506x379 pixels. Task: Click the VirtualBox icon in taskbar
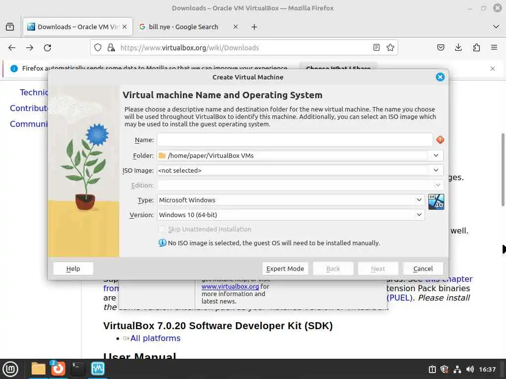pos(98,369)
